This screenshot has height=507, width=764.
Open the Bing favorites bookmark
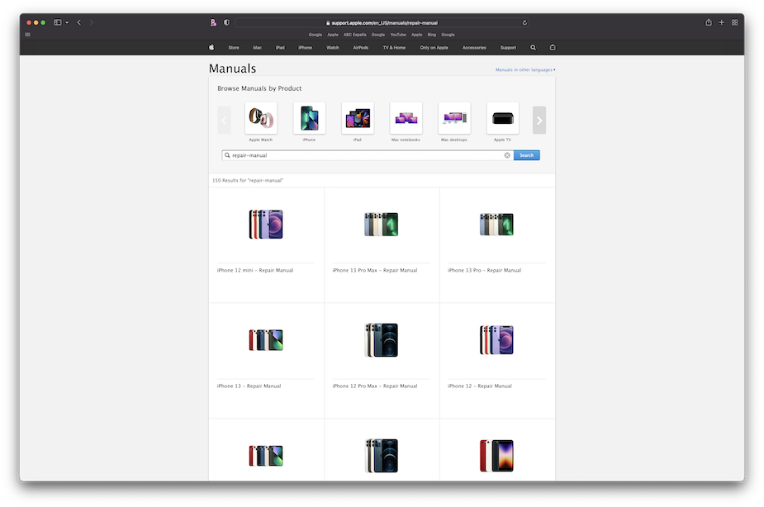click(432, 35)
